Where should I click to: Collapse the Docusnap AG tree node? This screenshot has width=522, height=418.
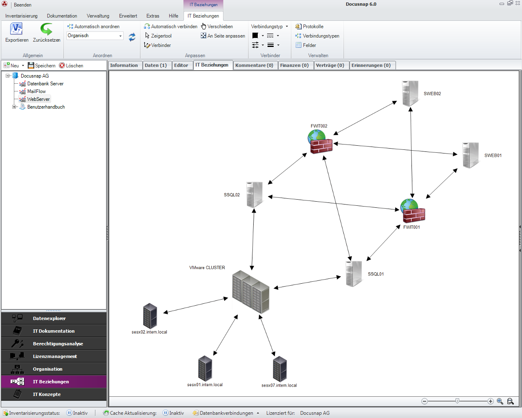click(x=7, y=76)
